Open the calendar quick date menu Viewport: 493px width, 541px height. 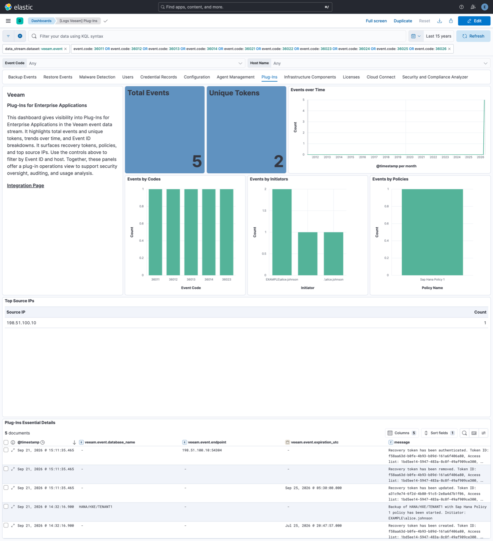[x=416, y=36]
